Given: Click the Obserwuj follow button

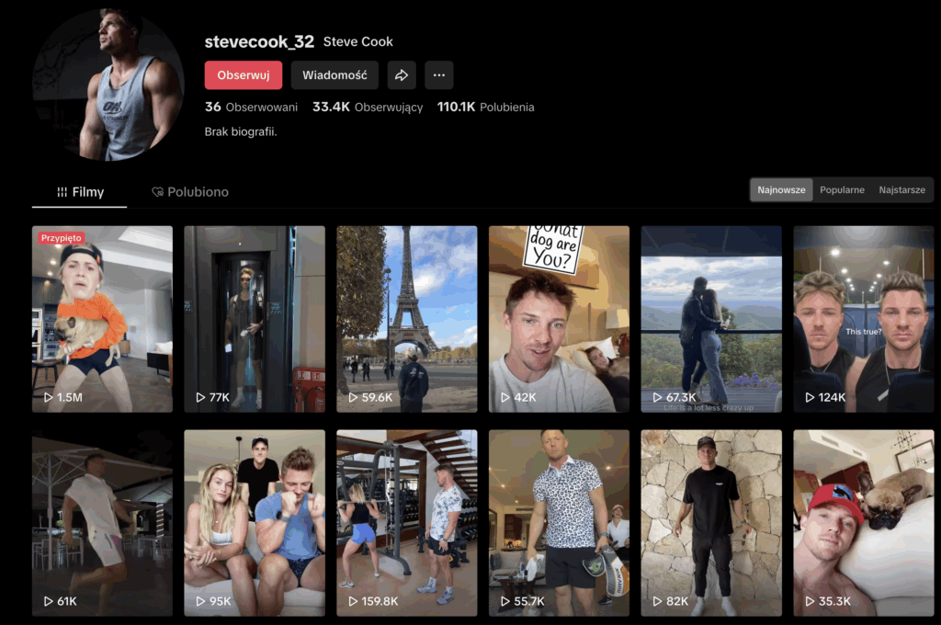Looking at the screenshot, I should [x=243, y=75].
